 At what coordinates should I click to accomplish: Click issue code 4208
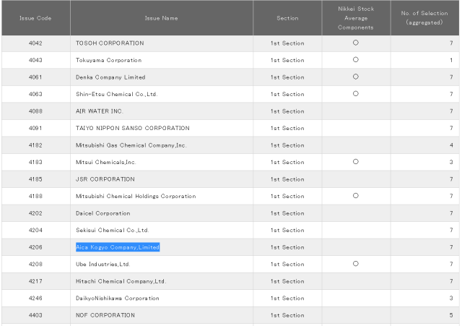pos(35,265)
